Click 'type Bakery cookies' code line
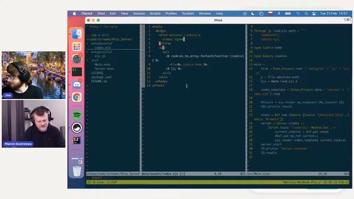The height and width of the screenshot is (199, 354). 270,56
